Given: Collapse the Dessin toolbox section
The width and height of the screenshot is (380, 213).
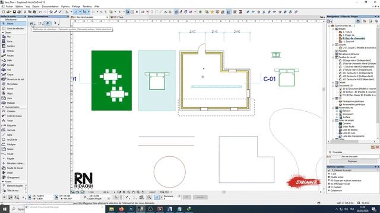Looking at the screenshot, I should click(x=3, y=33).
